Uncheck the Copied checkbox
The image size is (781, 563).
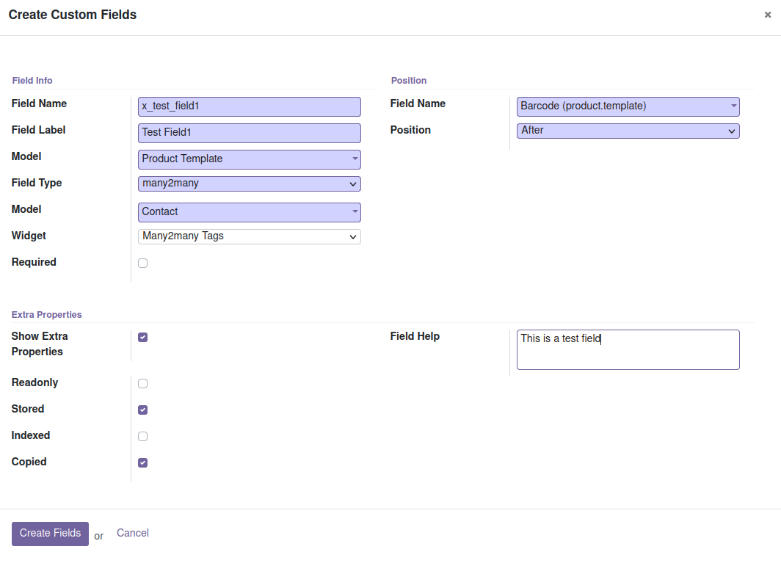tap(143, 462)
